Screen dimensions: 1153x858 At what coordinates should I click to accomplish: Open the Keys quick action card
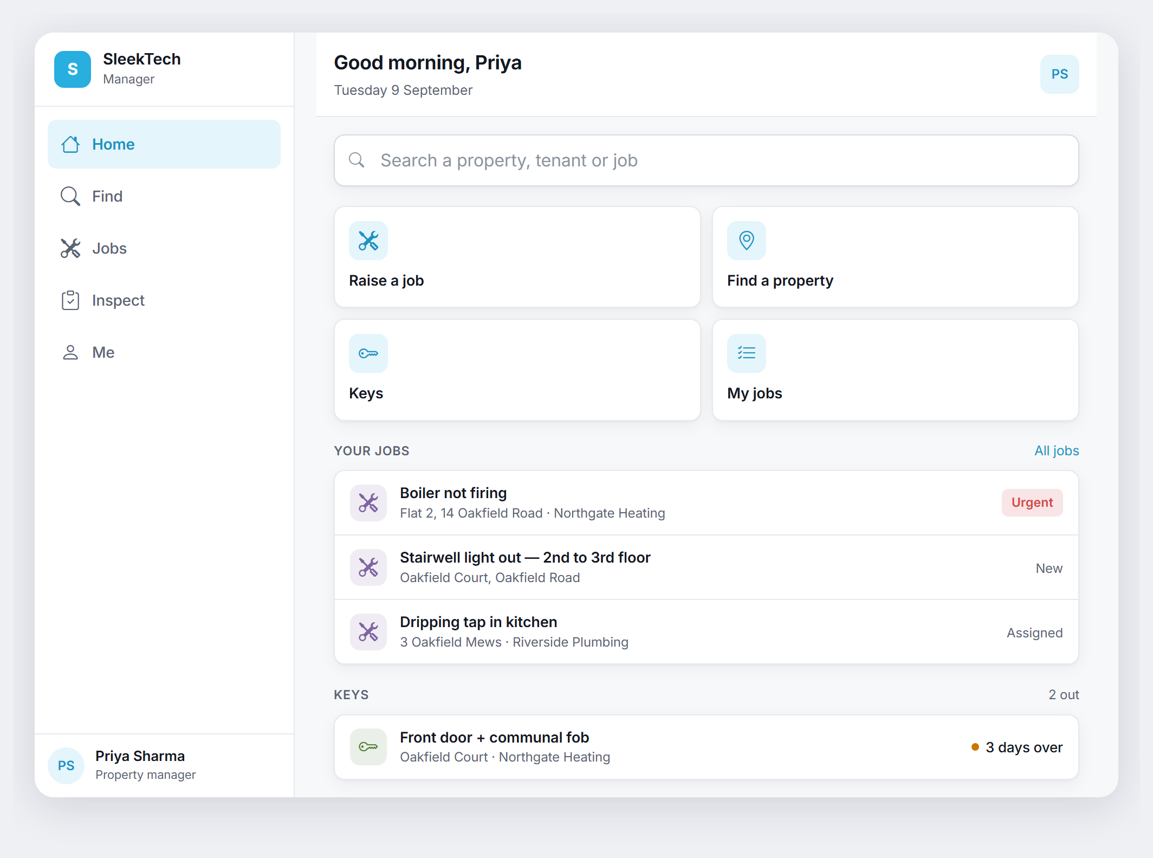tap(517, 370)
